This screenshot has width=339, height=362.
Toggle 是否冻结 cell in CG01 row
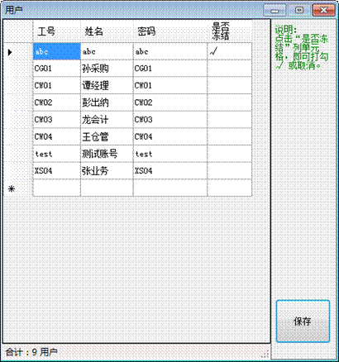pyautogui.click(x=230, y=69)
